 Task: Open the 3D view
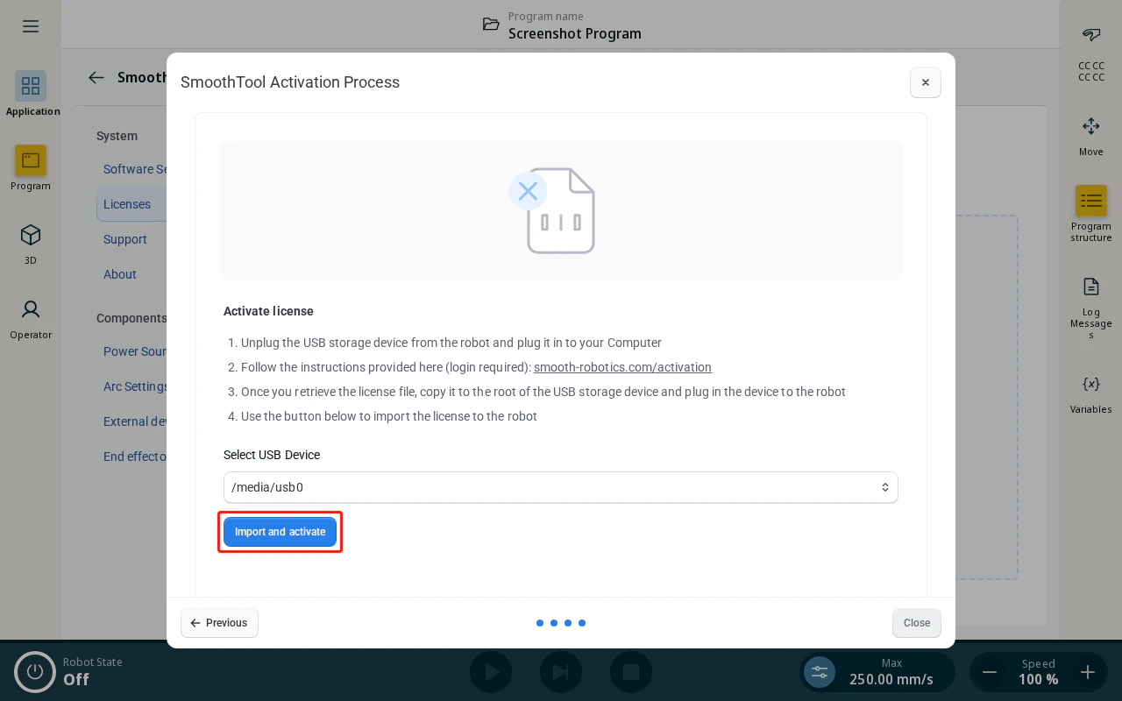click(x=31, y=243)
